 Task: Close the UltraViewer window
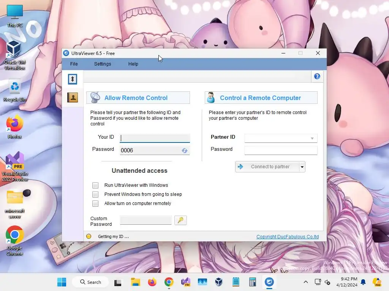pos(318,53)
